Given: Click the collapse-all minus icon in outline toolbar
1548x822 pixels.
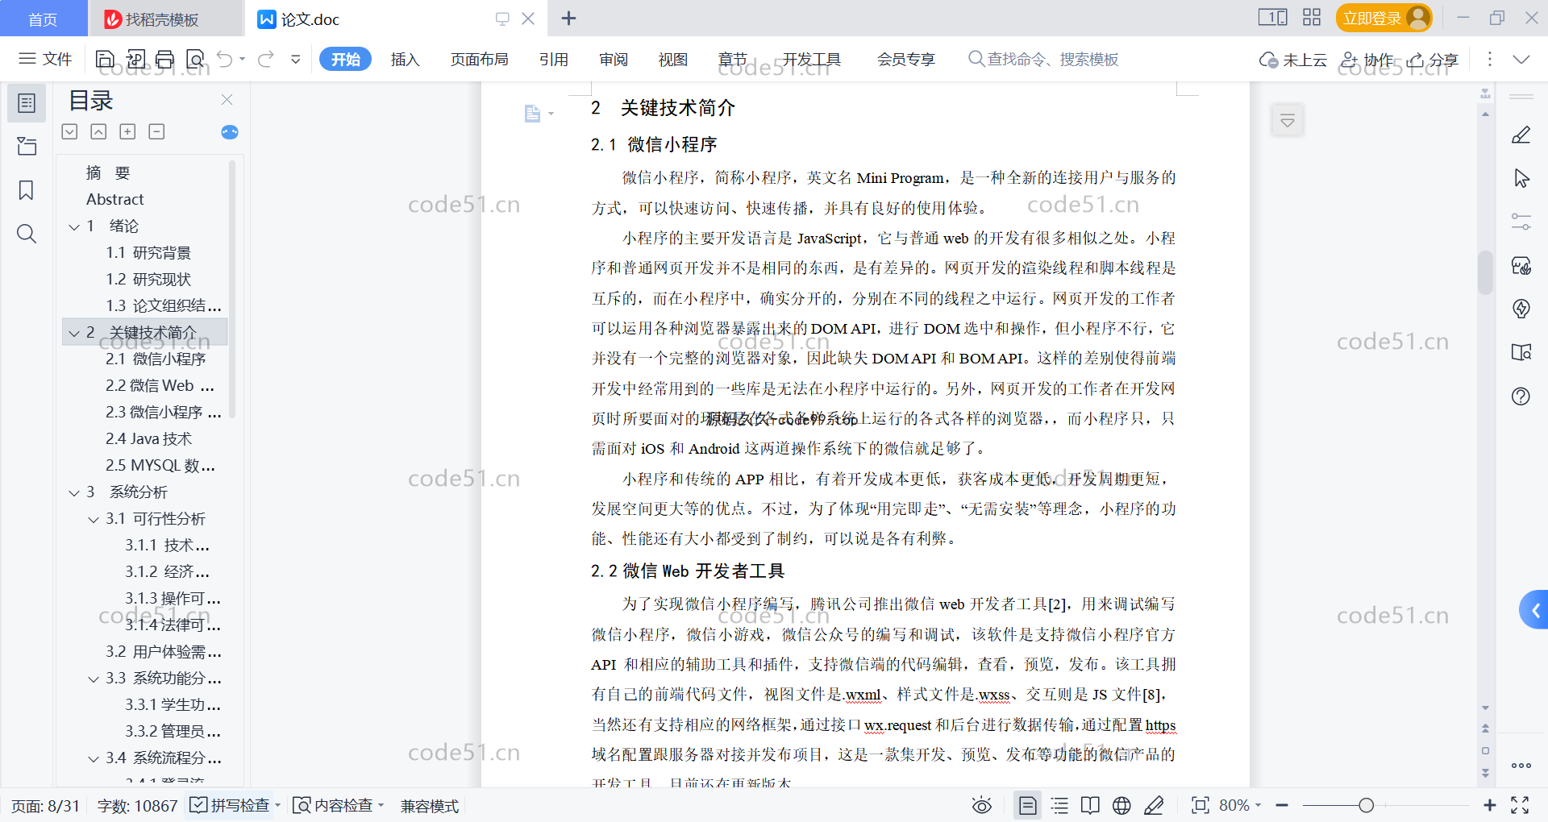Looking at the screenshot, I should click(x=156, y=131).
